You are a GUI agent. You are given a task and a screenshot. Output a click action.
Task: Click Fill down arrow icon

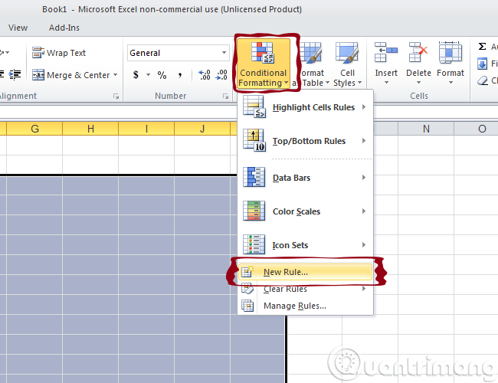482,64
